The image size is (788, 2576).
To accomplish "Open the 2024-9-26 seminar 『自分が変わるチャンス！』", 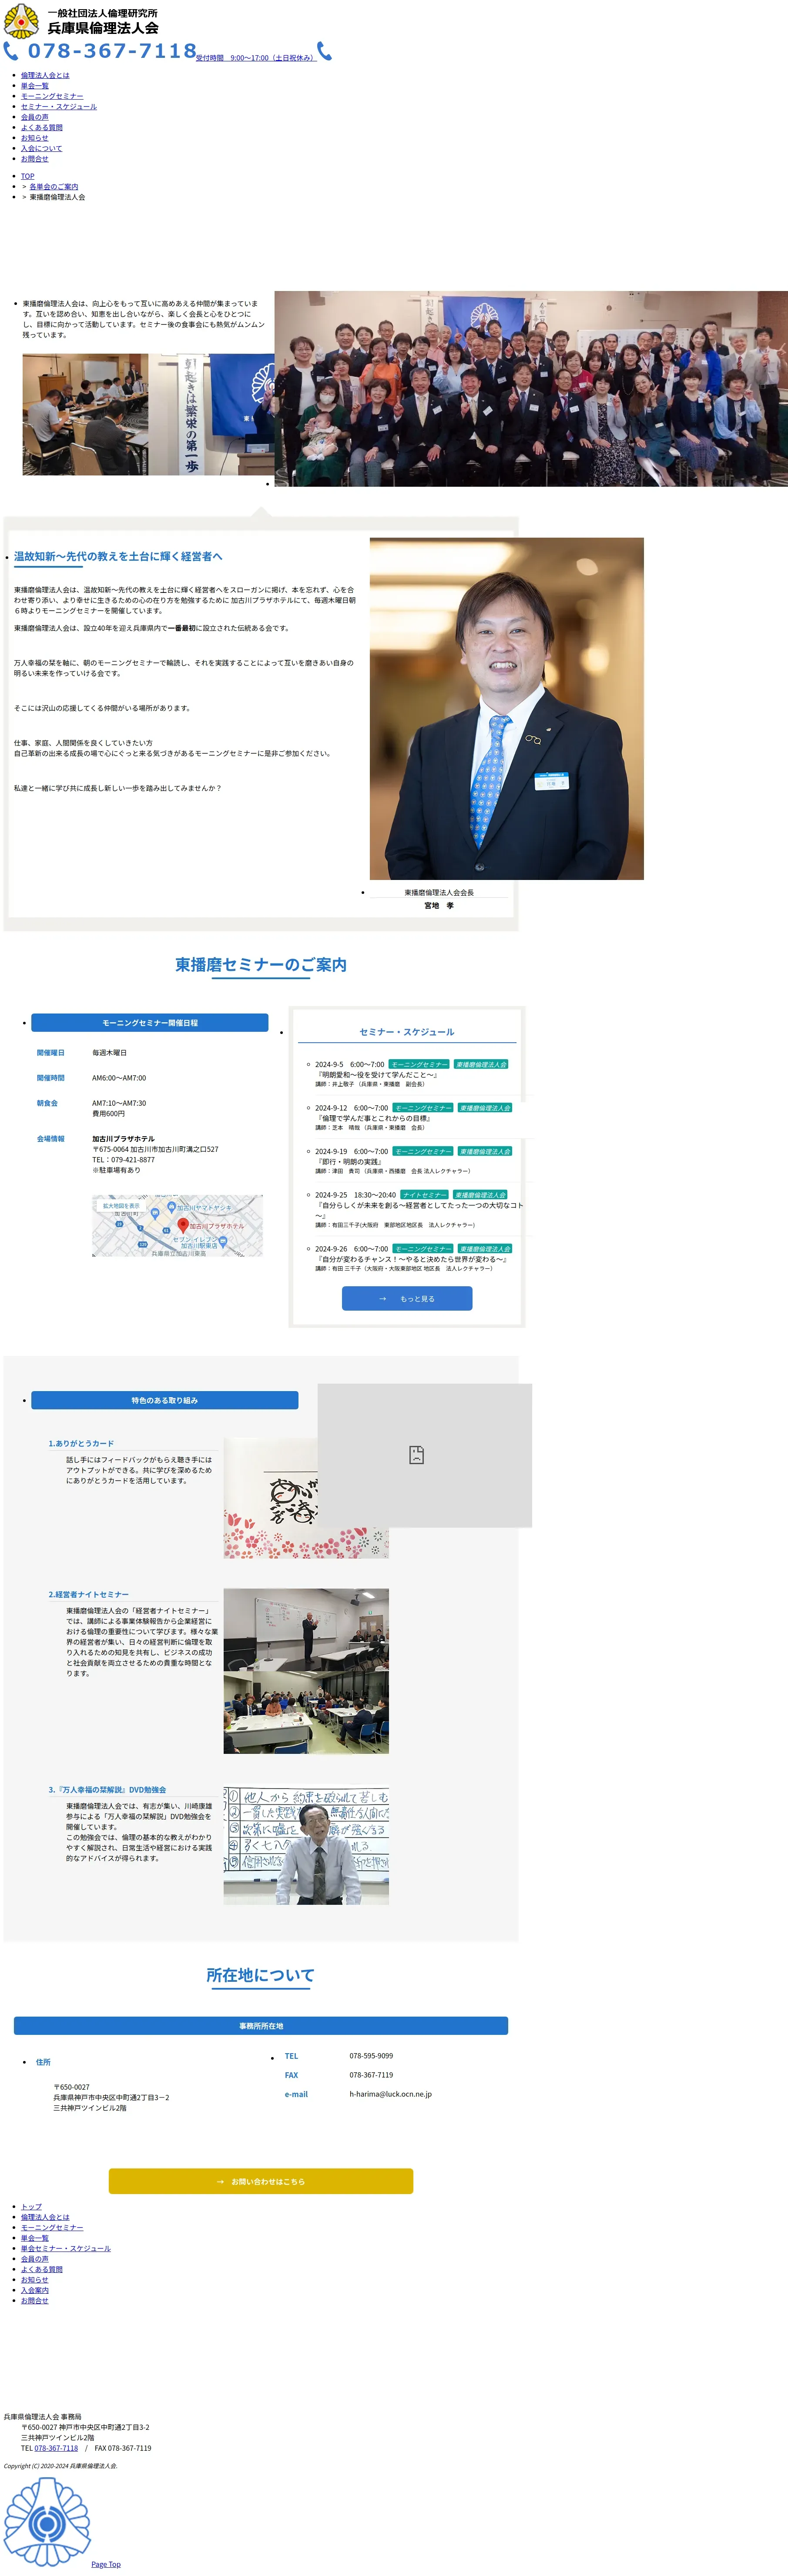I will 412,1259.
